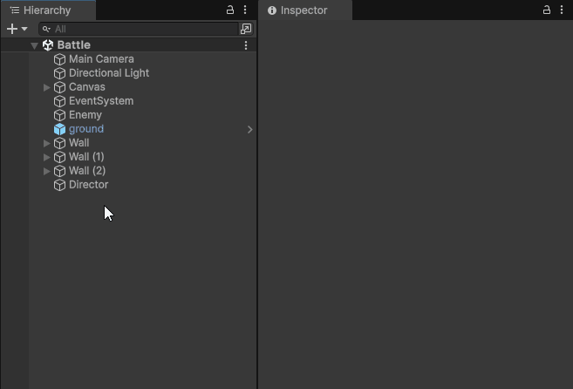Collapse the Battle scene foldout

click(x=35, y=45)
